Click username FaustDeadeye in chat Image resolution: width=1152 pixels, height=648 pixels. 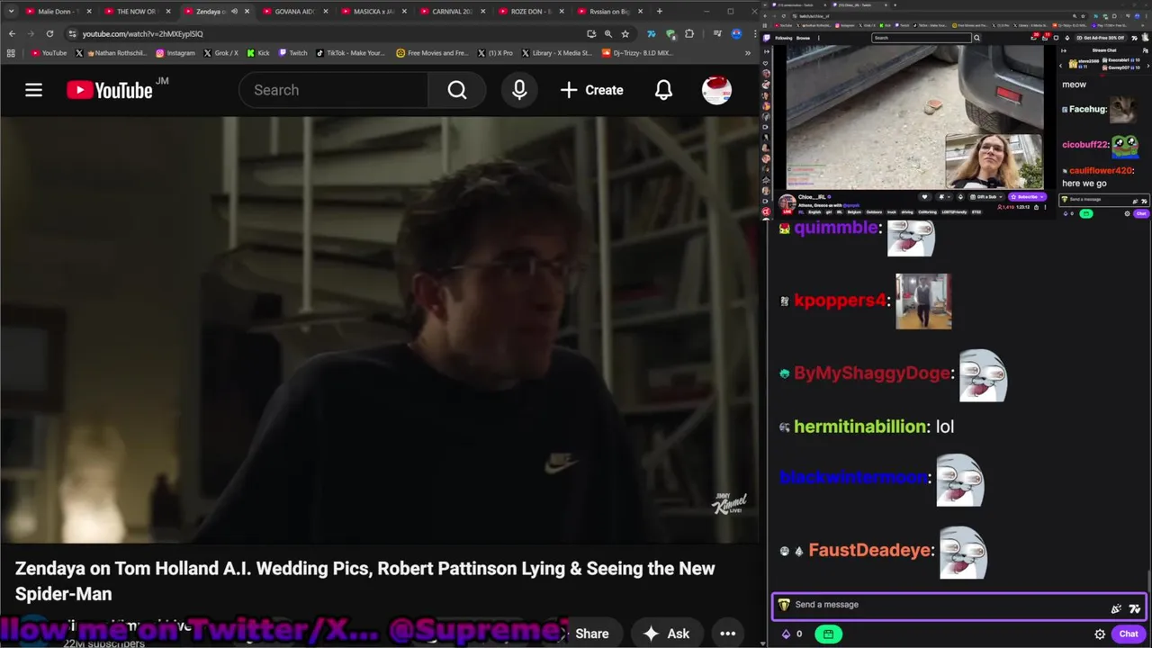869,550
